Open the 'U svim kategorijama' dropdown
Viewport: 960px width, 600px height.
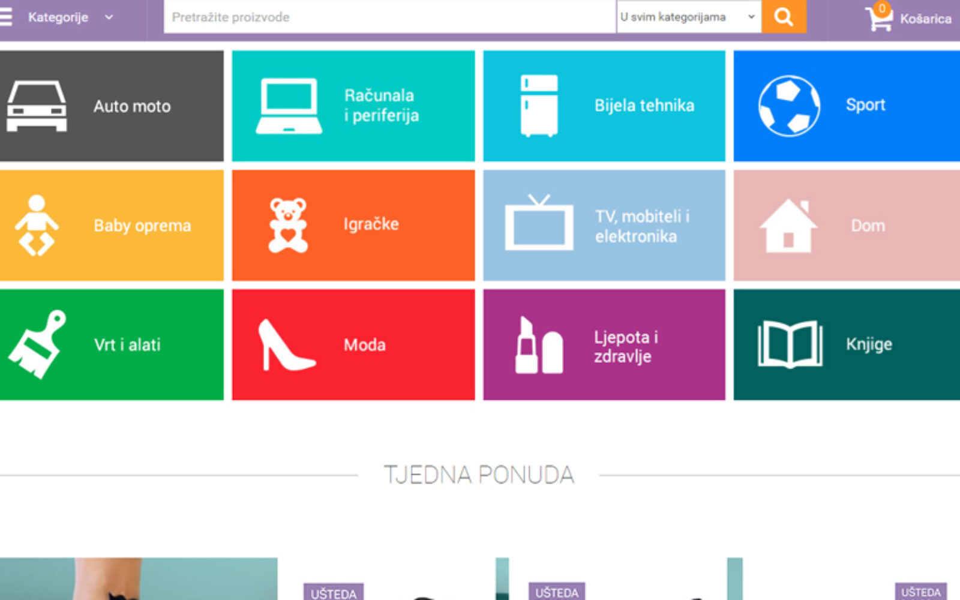688,17
